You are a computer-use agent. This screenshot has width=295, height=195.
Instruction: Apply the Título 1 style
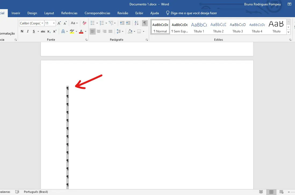pos(199,27)
